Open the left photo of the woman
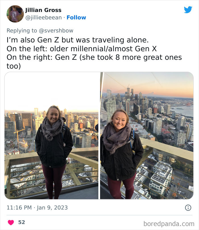 pyautogui.click(x=51, y=135)
